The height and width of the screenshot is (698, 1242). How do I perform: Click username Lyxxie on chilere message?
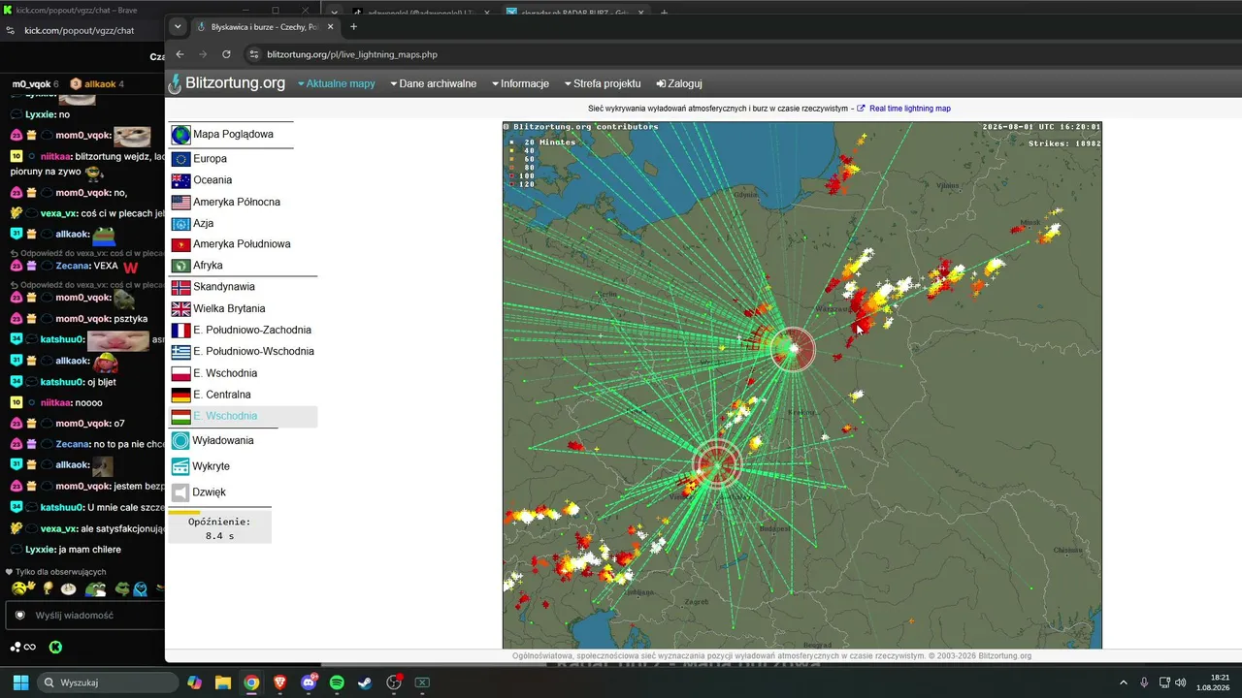(x=41, y=550)
